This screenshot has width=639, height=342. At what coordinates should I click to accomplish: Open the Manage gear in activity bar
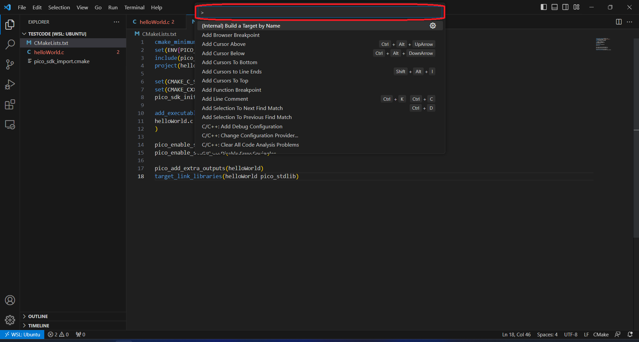pyautogui.click(x=10, y=320)
